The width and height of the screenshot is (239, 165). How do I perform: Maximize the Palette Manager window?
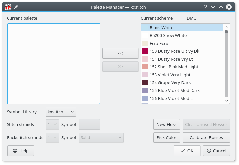(x=221, y=7)
